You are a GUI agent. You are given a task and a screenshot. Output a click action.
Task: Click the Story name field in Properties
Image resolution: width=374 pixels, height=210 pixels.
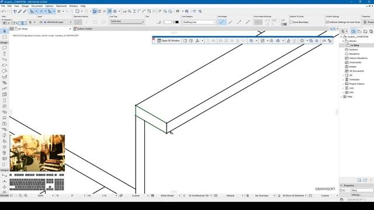pos(362,191)
